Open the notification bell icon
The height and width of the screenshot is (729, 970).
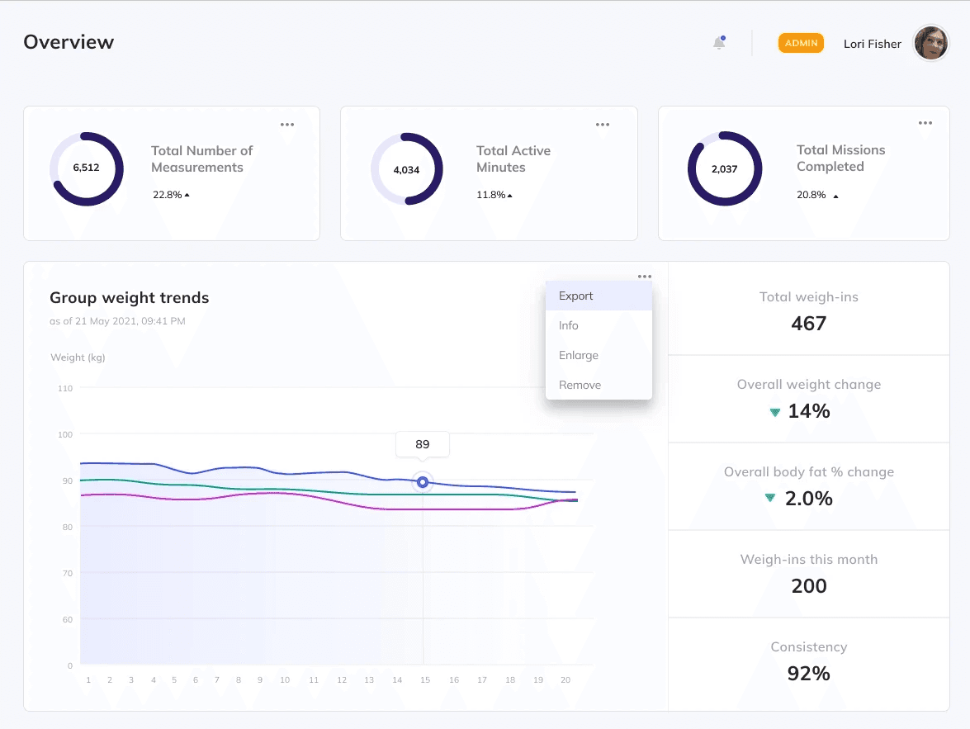click(717, 43)
